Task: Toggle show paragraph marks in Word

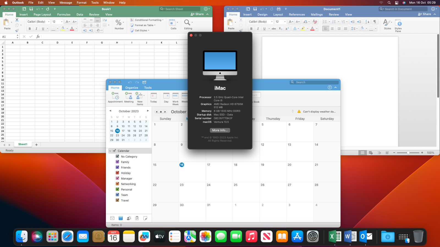Action: point(375,22)
